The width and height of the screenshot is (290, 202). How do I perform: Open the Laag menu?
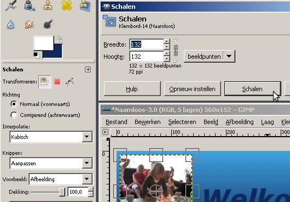pos(268,122)
